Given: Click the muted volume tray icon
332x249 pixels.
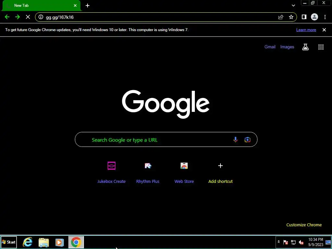Looking at the screenshot, I should coord(301,242).
